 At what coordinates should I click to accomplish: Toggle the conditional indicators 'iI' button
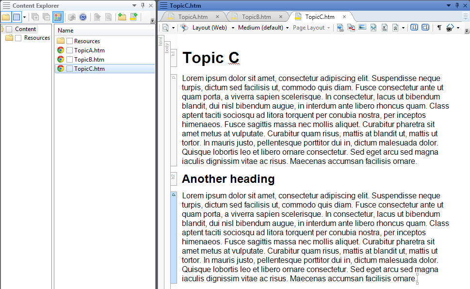414,28
